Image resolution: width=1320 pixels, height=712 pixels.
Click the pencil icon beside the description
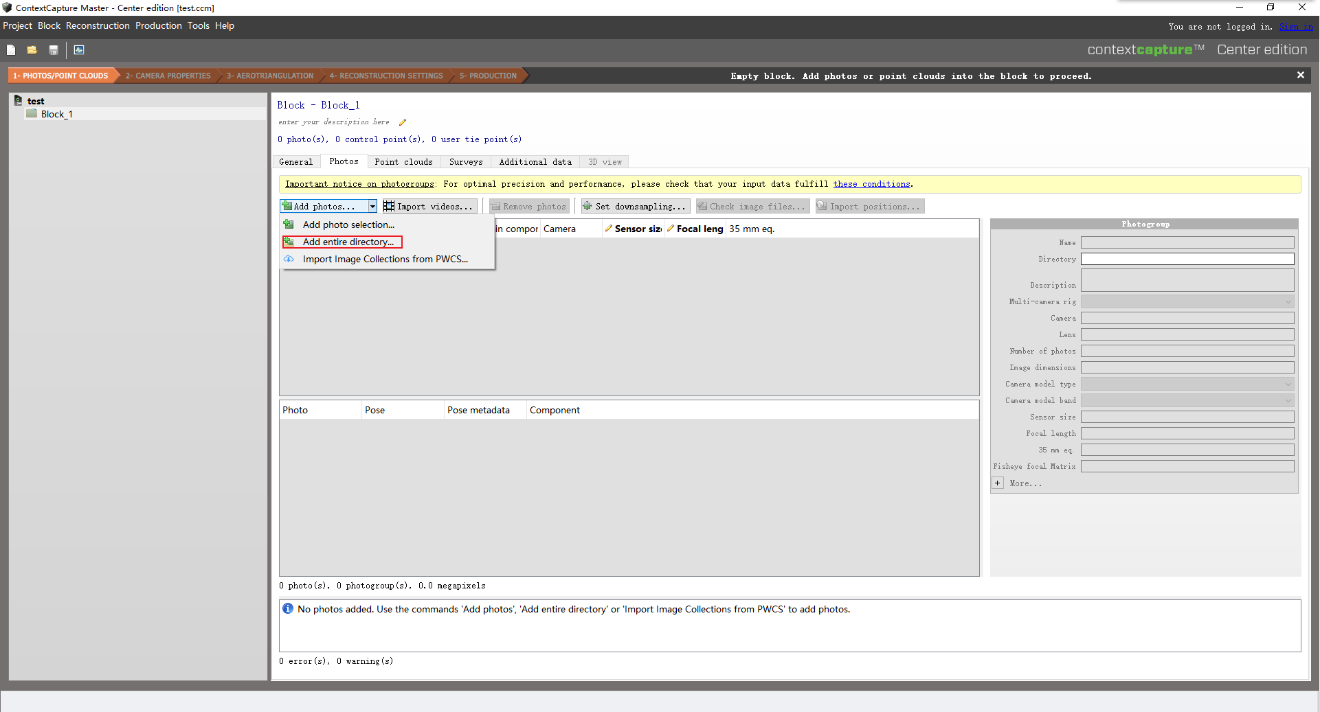tap(403, 122)
